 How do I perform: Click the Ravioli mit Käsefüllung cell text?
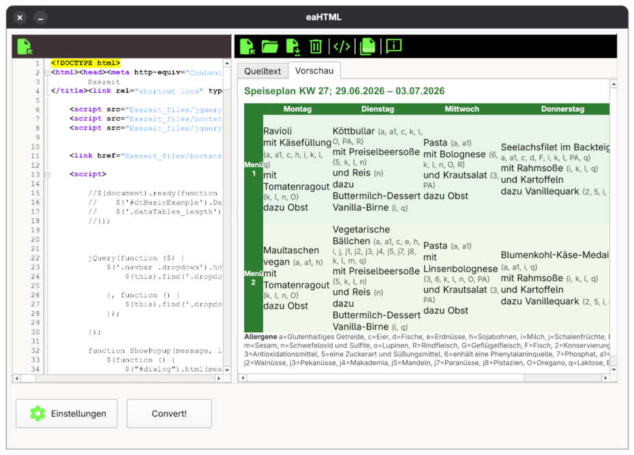(297, 136)
